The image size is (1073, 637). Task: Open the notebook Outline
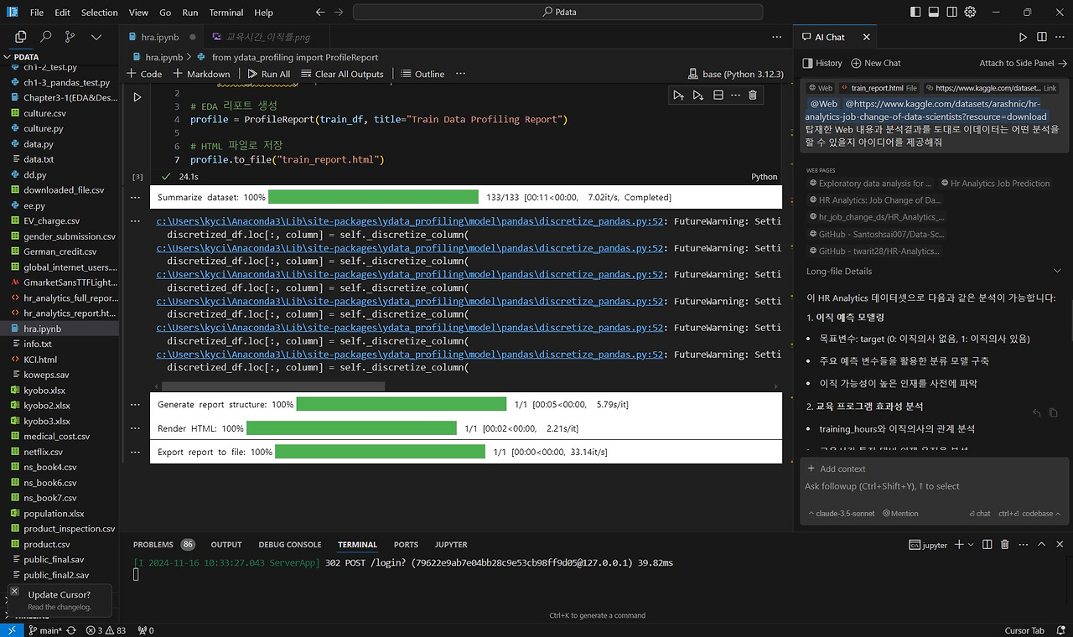(x=422, y=74)
